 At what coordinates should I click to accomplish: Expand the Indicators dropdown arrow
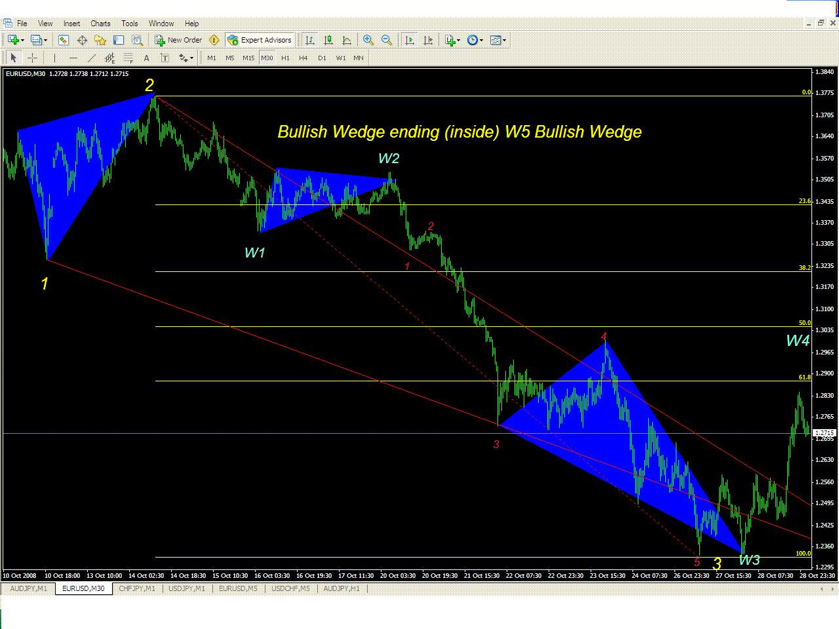pos(459,40)
